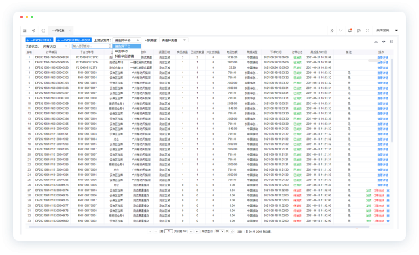Click the hamburger menu icon
Viewport: 419px width, 255px height.
[x=25, y=31]
